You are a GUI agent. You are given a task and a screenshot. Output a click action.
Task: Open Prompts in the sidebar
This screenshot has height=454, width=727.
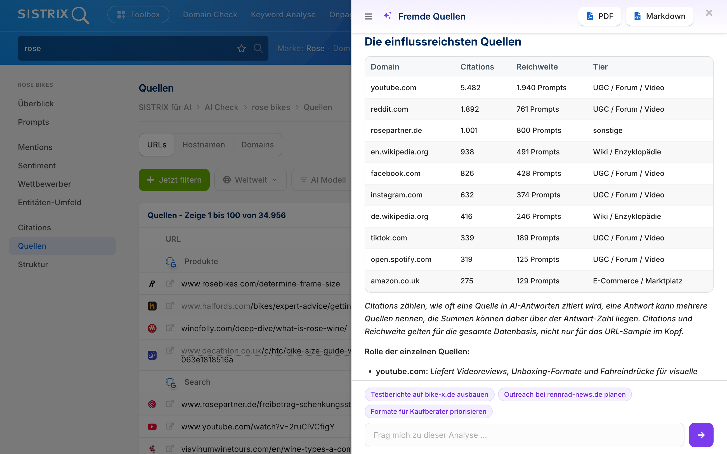pos(33,122)
